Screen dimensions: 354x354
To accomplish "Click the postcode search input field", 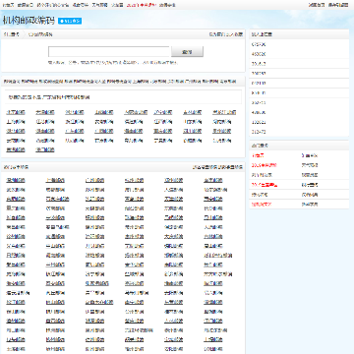I will point(109,52).
